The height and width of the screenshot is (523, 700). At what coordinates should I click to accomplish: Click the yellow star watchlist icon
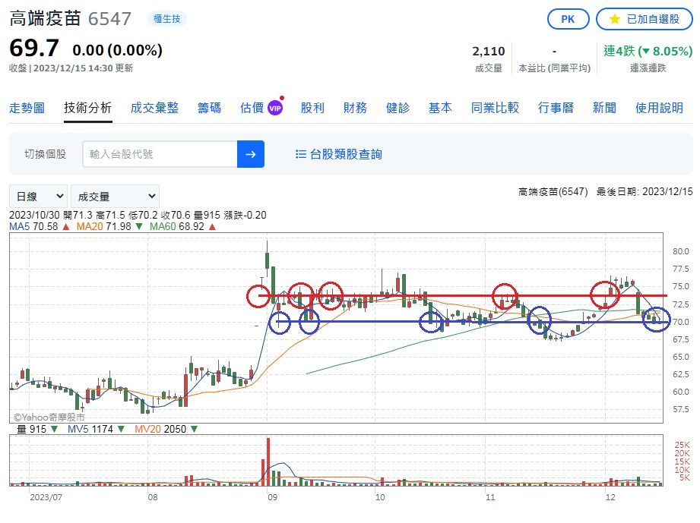[x=615, y=19]
